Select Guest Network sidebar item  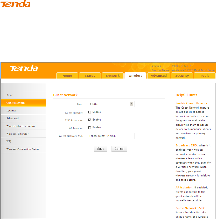pos(24,103)
